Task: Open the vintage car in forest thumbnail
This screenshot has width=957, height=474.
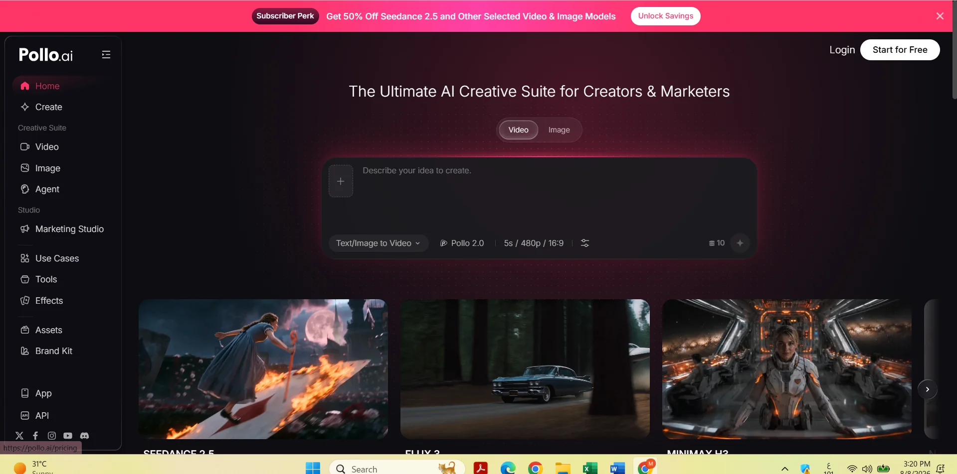Action: point(525,369)
